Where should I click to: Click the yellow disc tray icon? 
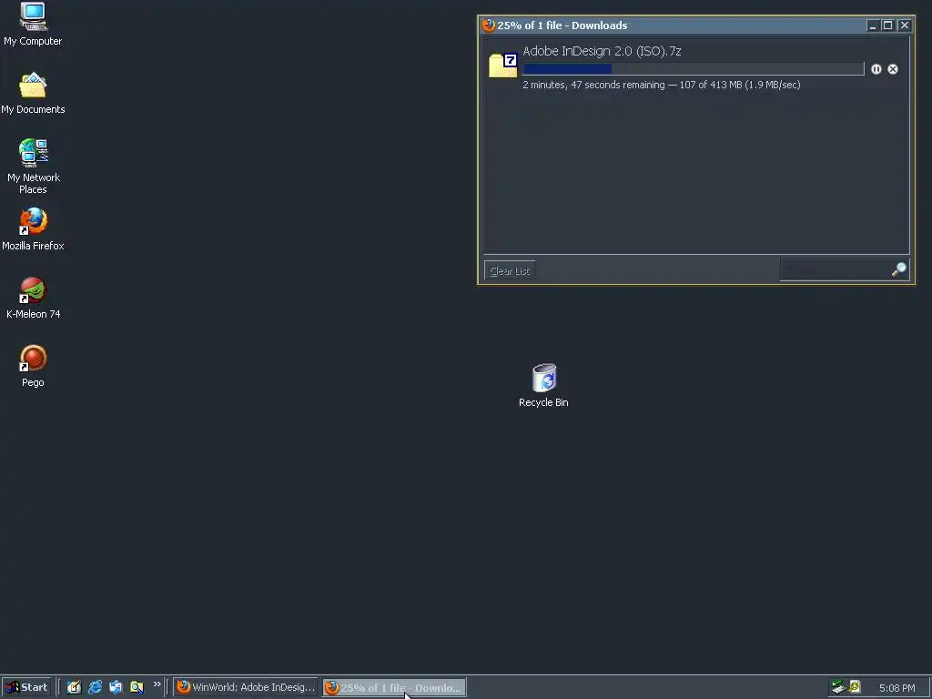click(x=855, y=687)
